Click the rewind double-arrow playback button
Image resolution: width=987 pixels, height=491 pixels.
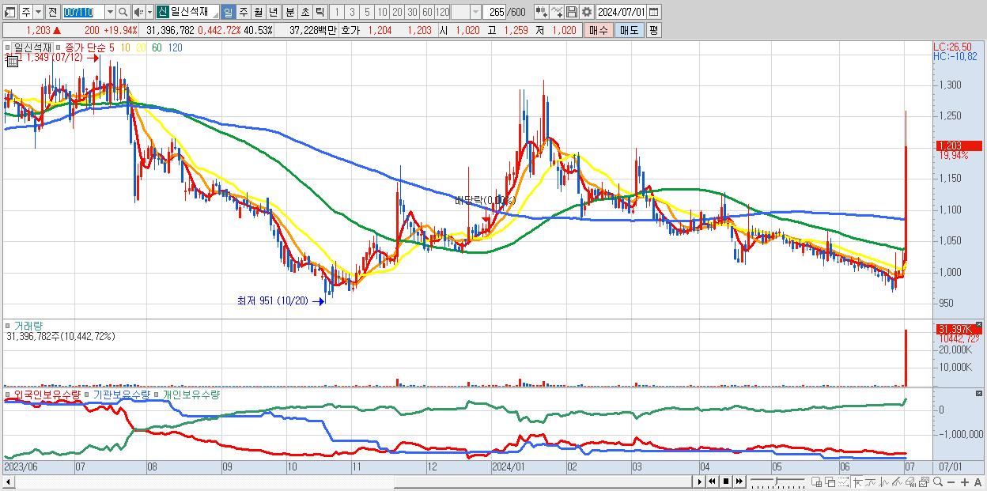pyautogui.click(x=713, y=482)
